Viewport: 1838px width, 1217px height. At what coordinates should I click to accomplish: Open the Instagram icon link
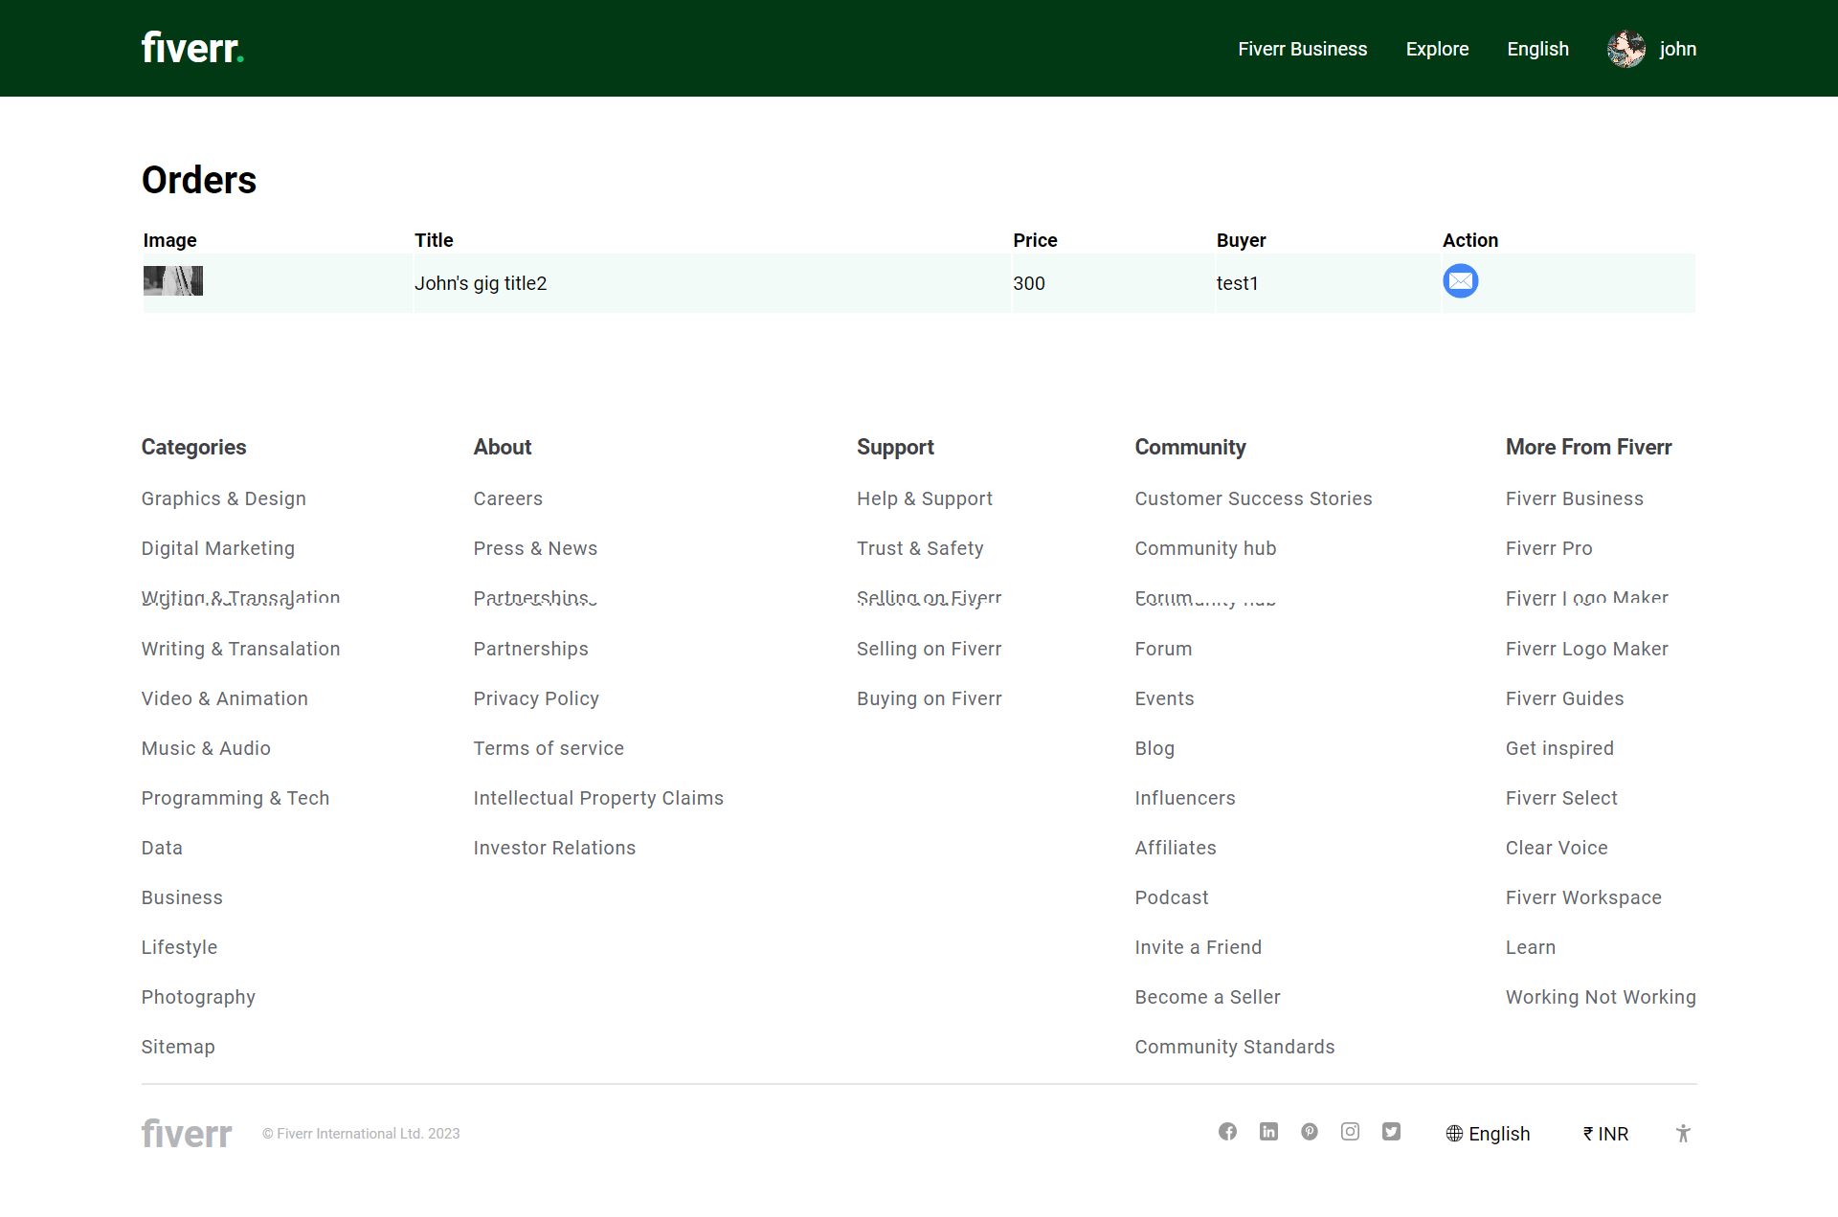tap(1350, 1132)
